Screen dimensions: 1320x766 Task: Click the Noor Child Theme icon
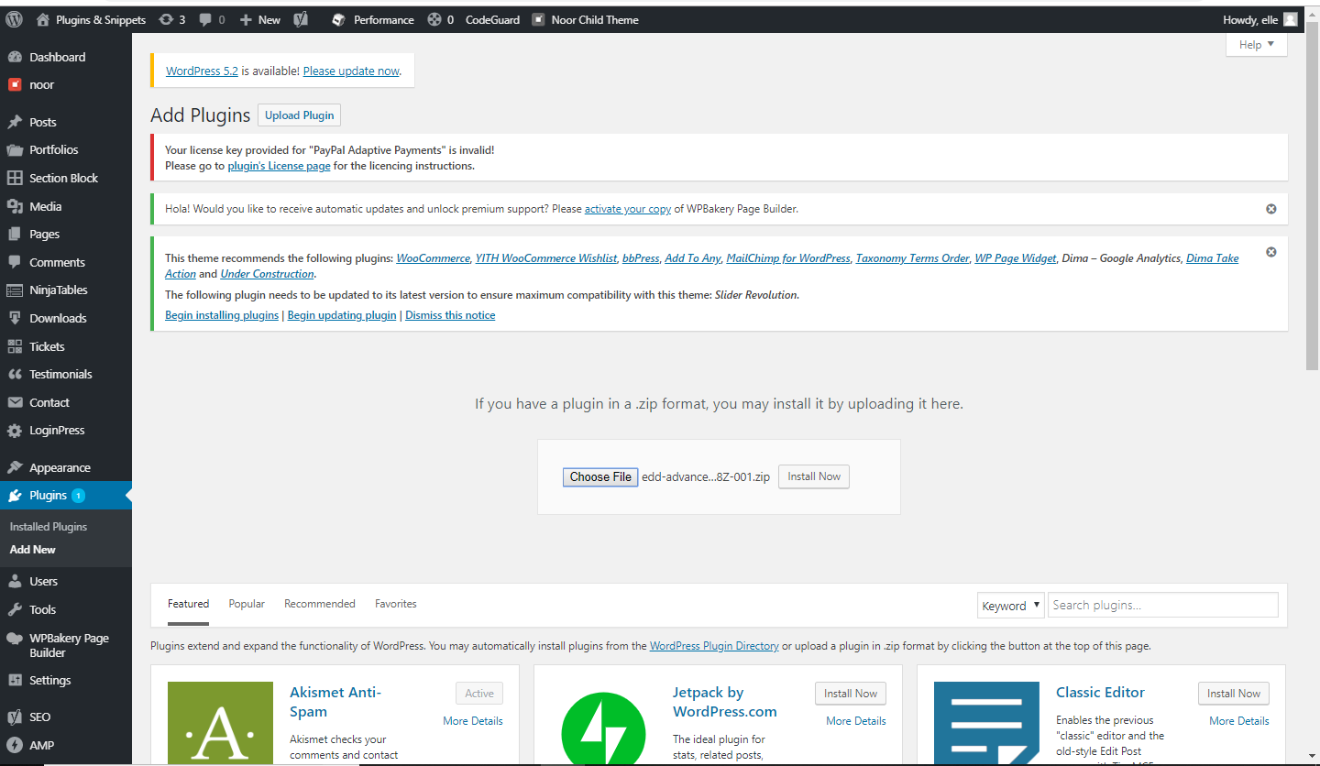(x=538, y=19)
